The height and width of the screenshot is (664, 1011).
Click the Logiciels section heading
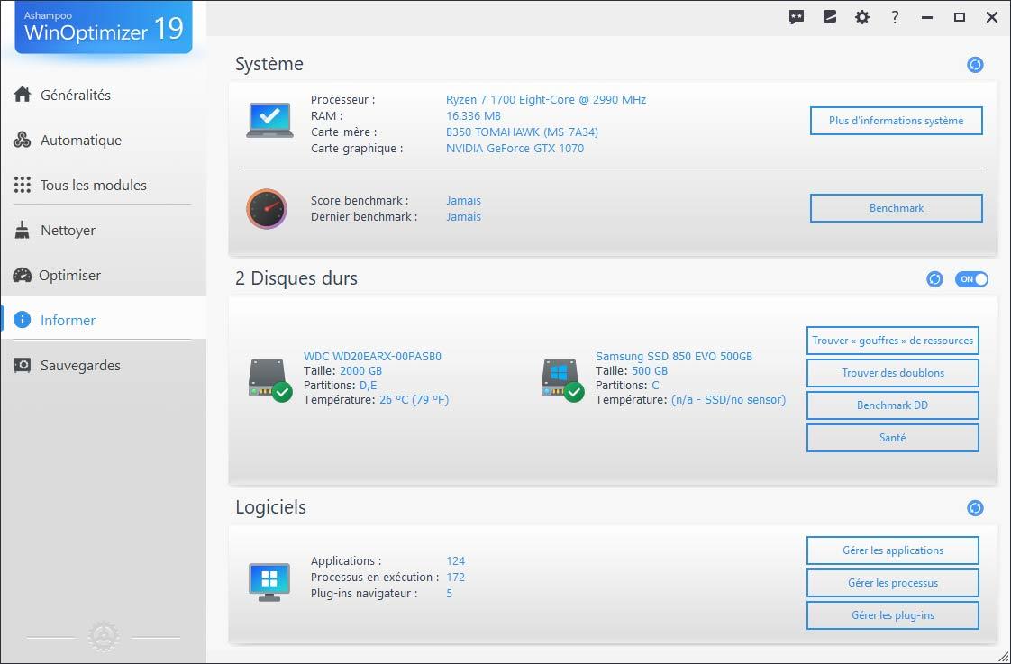[x=270, y=507]
